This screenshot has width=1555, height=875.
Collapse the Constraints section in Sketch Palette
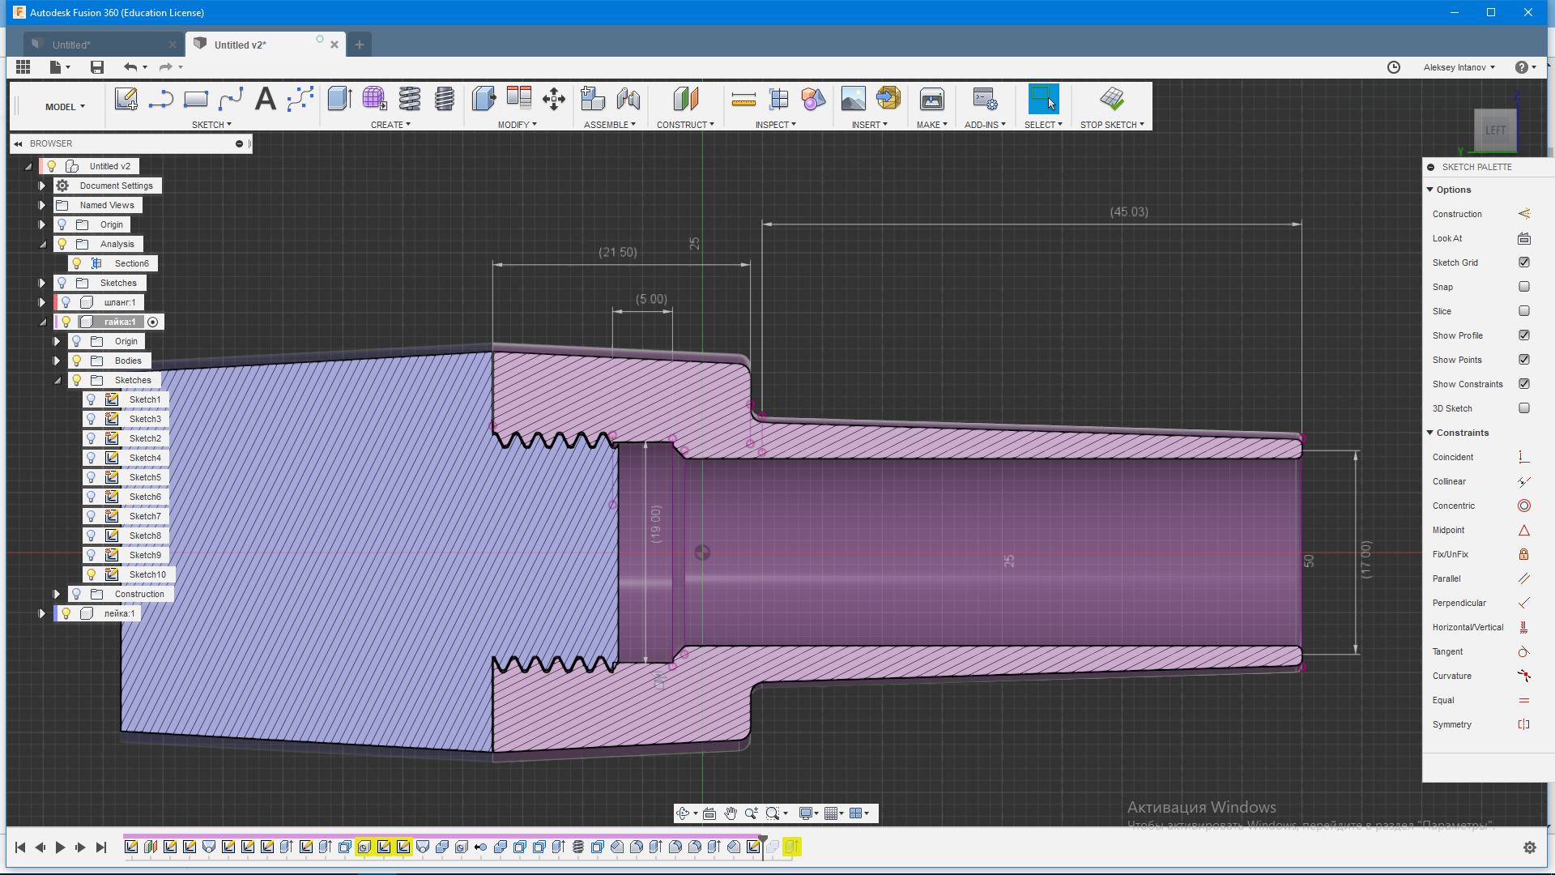pyautogui.click(x=1430, y=433)
